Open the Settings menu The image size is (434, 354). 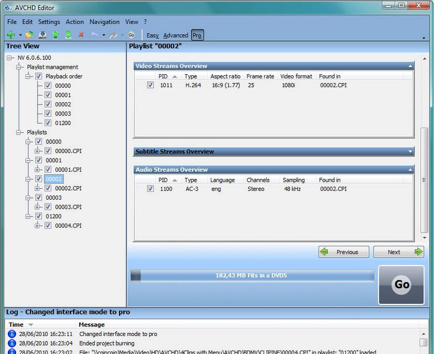[49, 22]
